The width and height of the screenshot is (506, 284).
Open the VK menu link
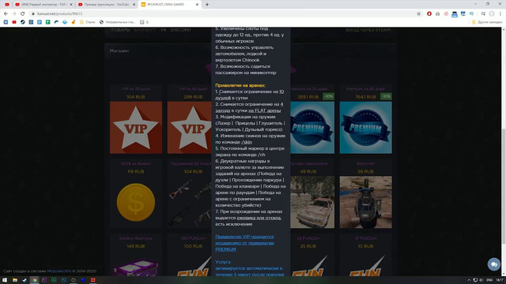click(x=164, y=30)
